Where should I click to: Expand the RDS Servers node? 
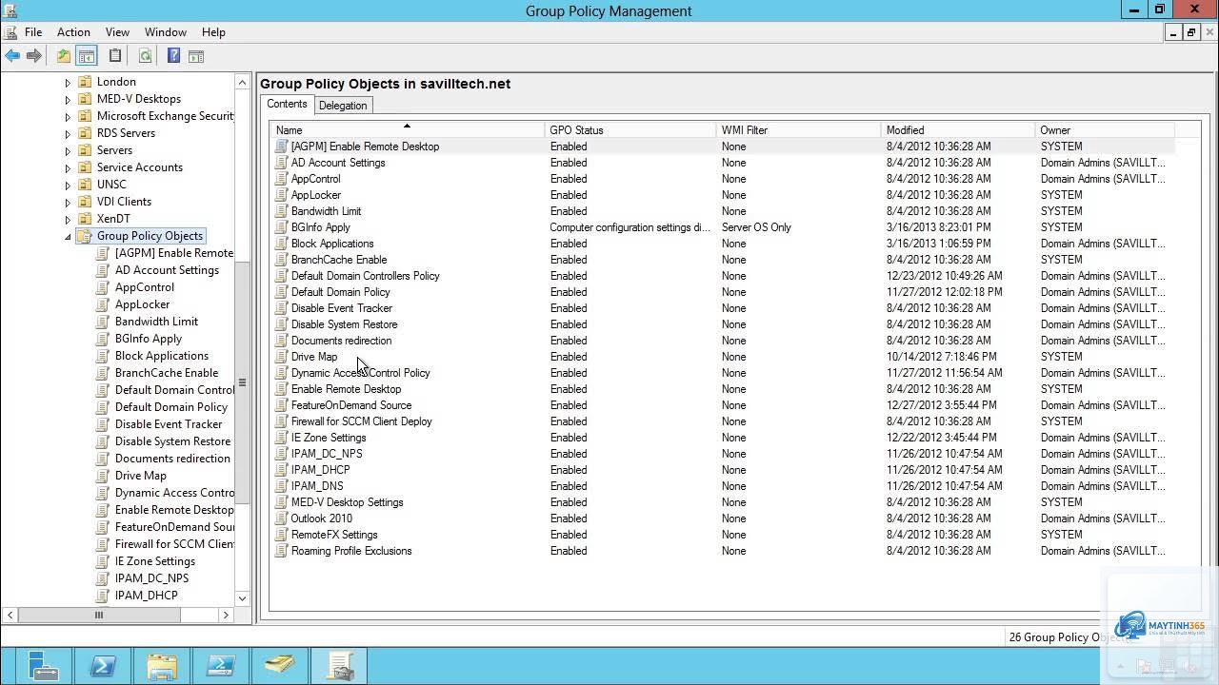tap(68, 134)
